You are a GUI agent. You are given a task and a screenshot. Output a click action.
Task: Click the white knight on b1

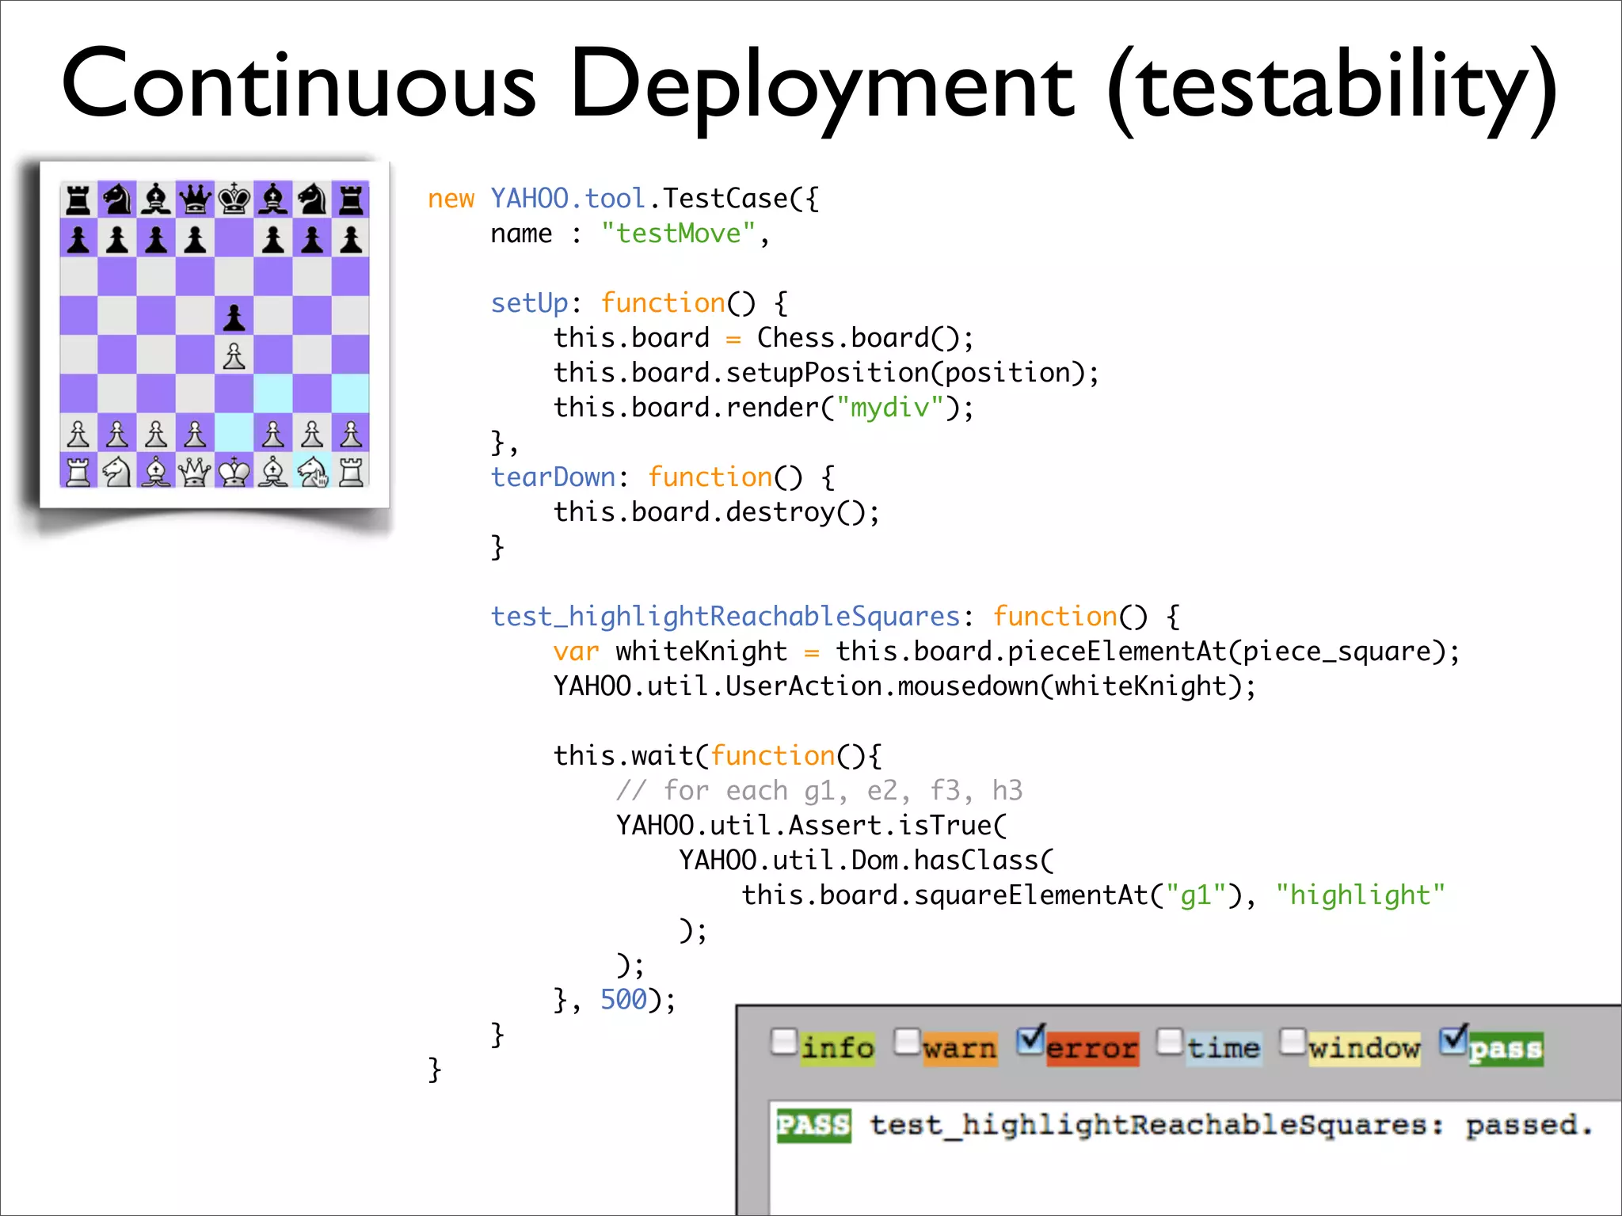pos(117,472)
